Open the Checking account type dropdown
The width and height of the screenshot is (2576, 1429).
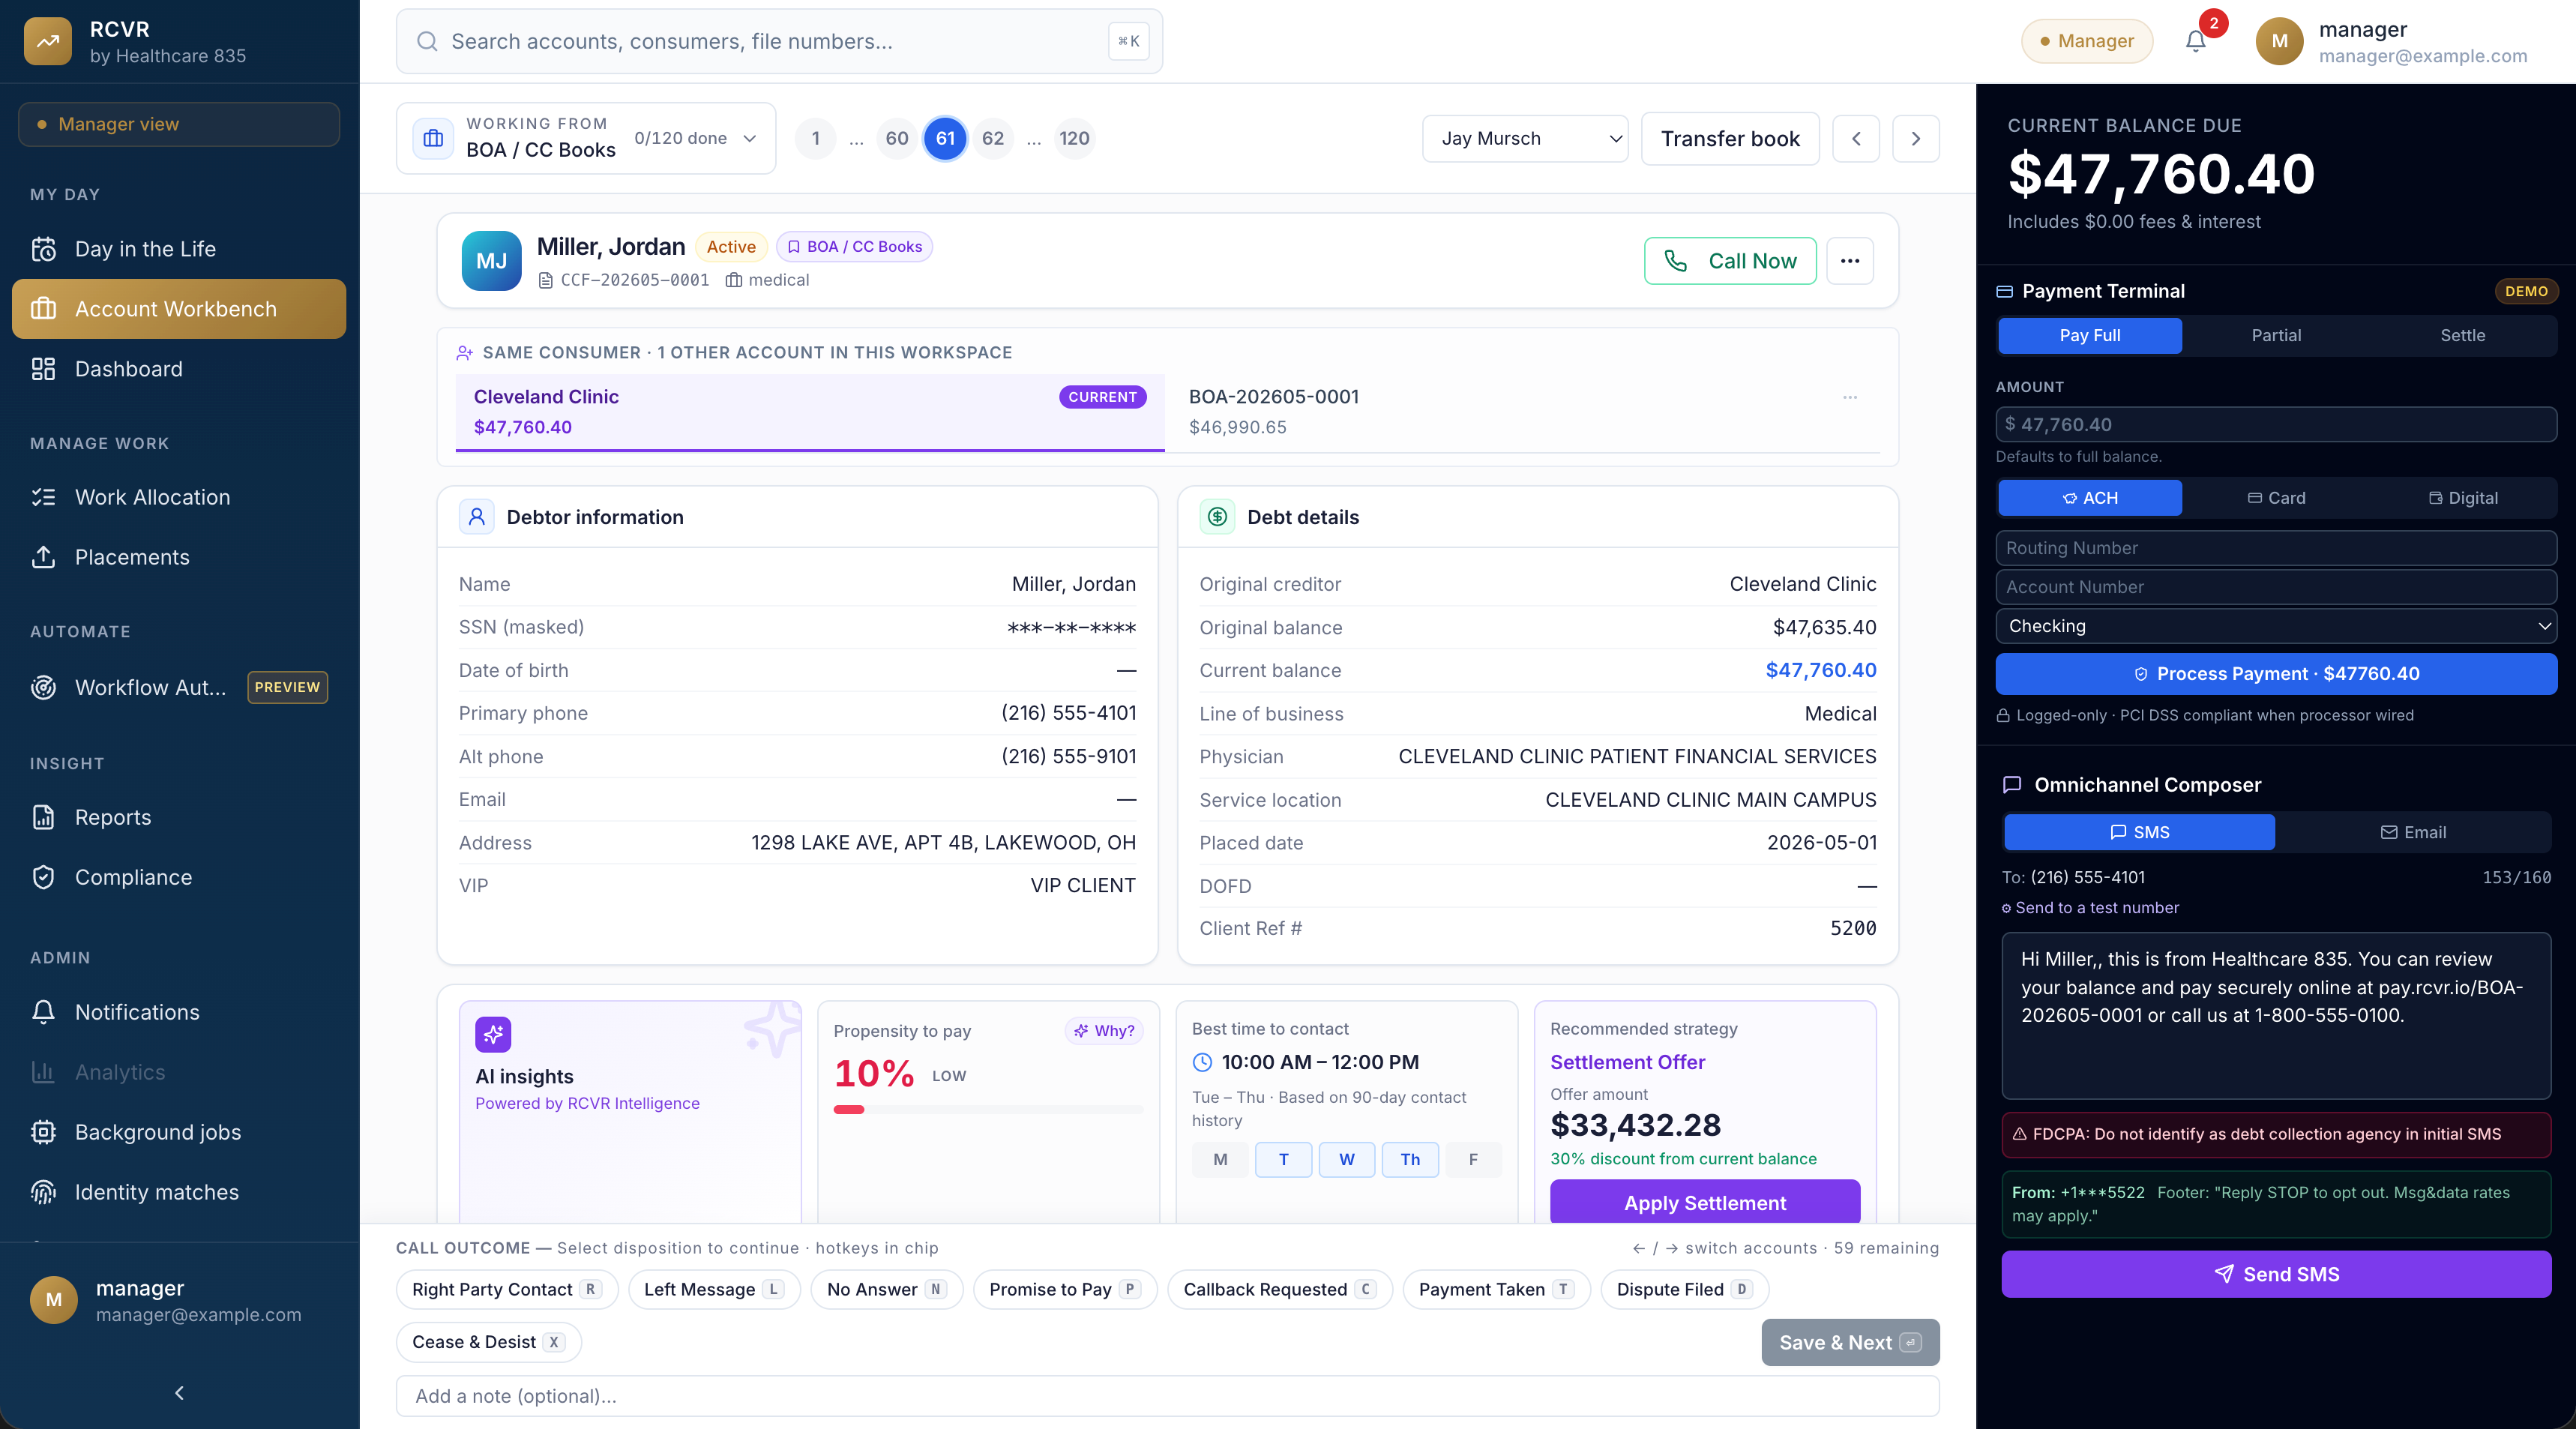point(2276,626)
